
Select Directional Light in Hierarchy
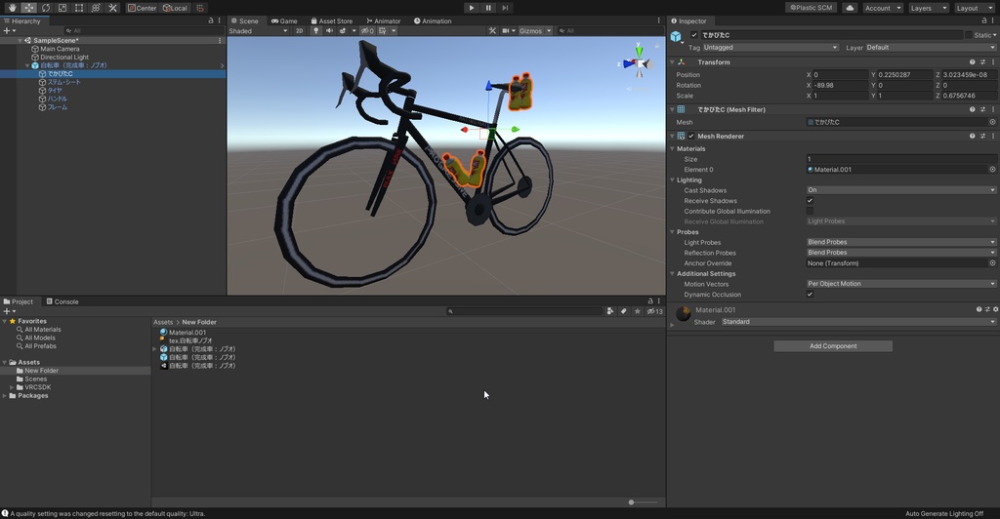(x=64, y=57)
